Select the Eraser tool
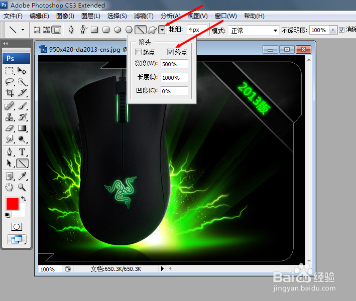This screenshot has height=301, width=356. [x=10, y=128]
